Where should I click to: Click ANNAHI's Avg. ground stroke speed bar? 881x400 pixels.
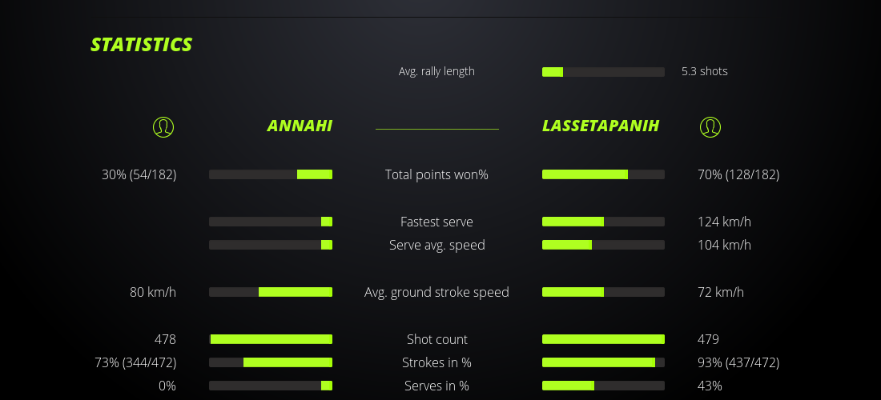tap(271, 292)
